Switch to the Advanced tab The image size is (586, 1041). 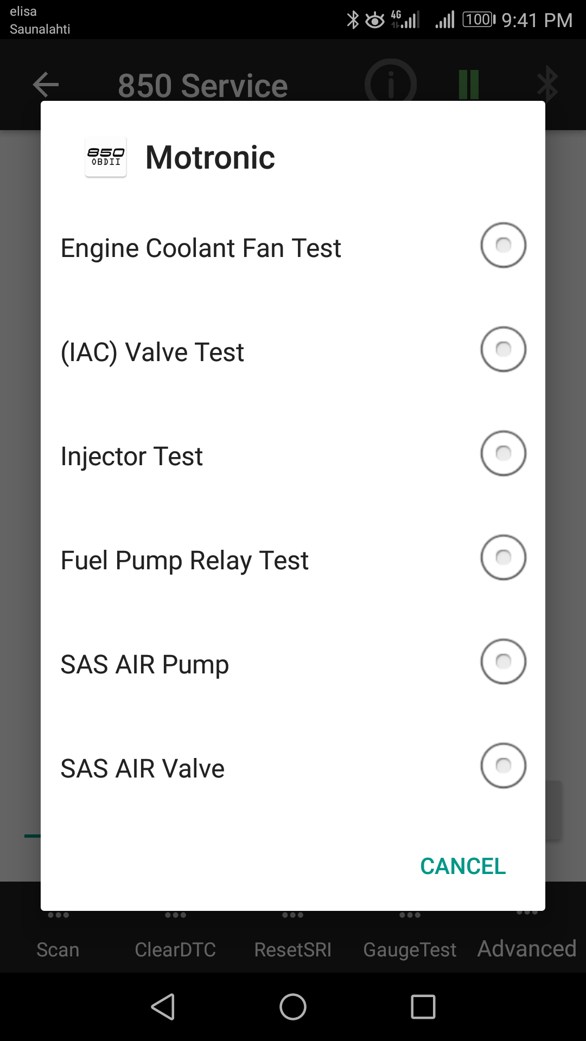coord(527,949)
